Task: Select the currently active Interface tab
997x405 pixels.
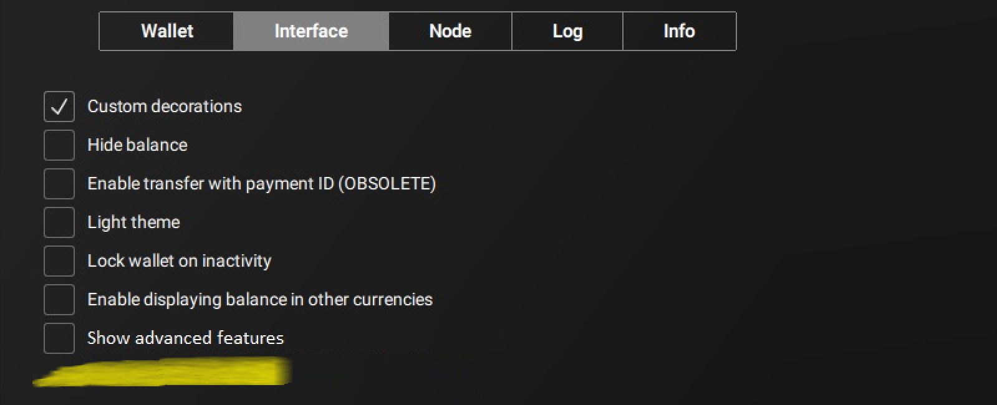Action: [311, 31]
